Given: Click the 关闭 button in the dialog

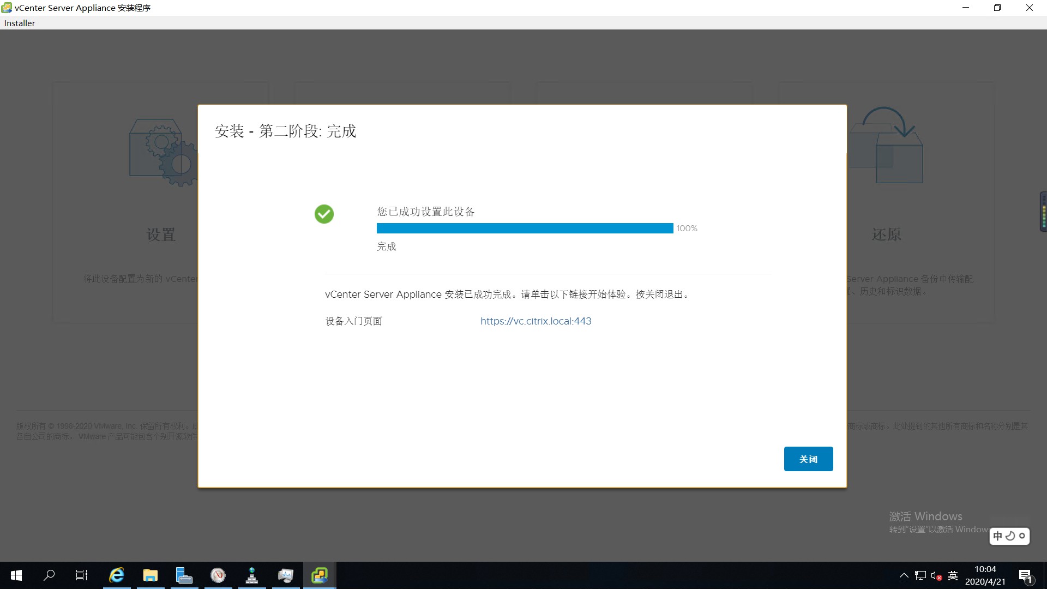Looking at the screenshot, I should point(808,459).
